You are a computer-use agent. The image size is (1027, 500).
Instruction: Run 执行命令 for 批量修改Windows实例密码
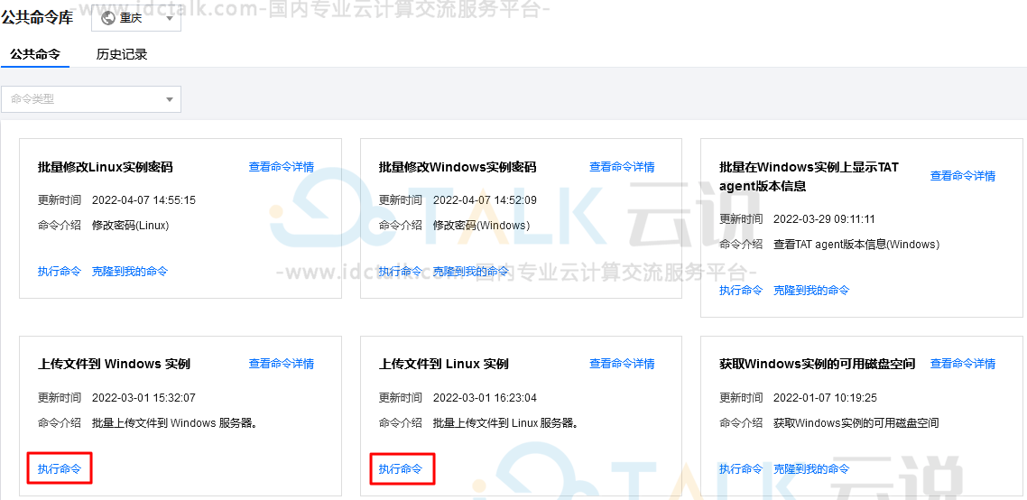[x=401, y=272]
